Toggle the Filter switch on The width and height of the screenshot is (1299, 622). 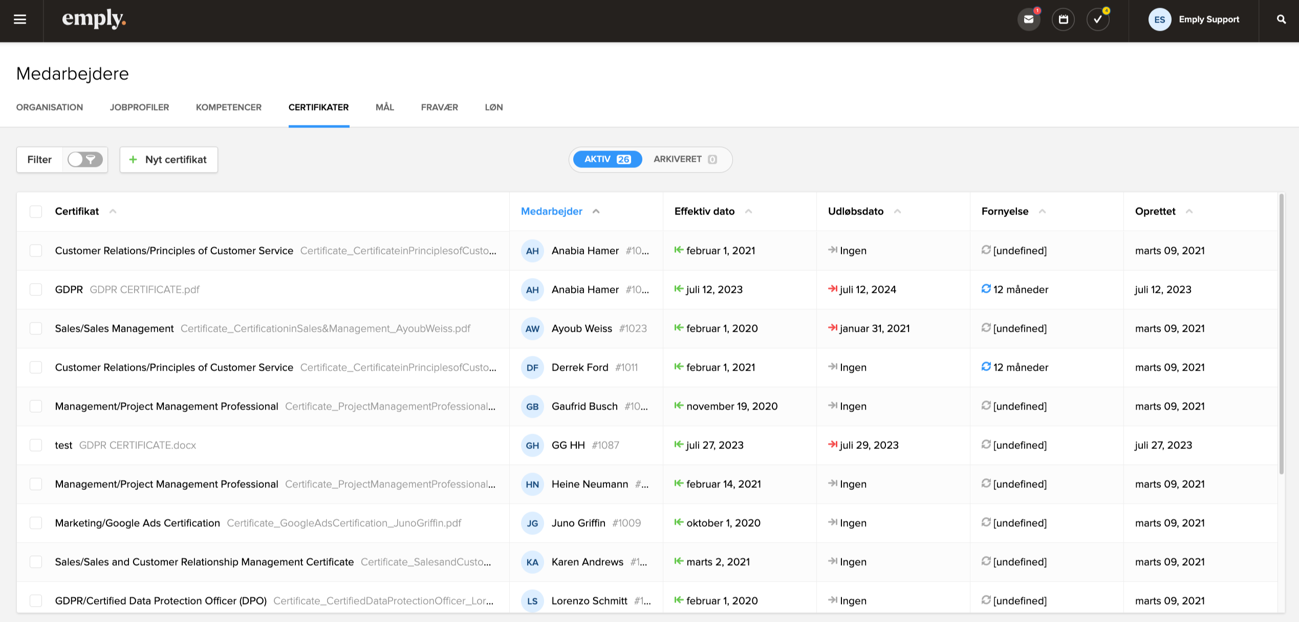[85, 160]
